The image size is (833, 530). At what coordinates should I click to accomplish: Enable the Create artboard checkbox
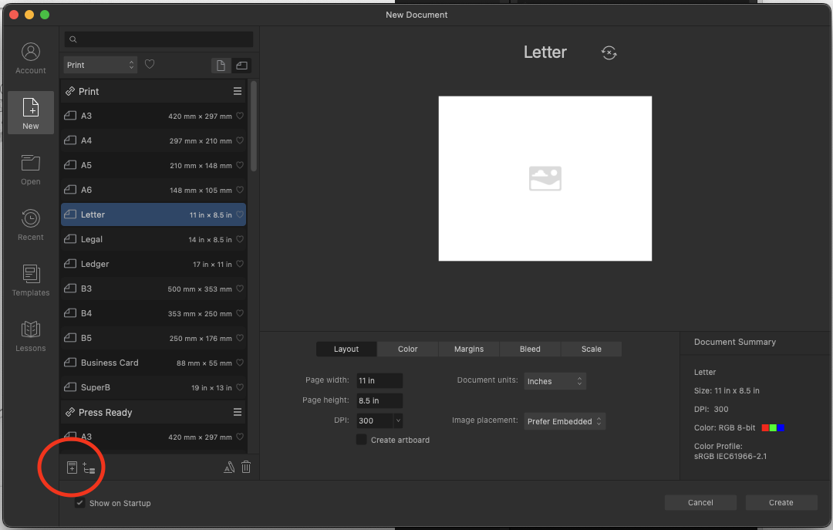click(361, 440)
